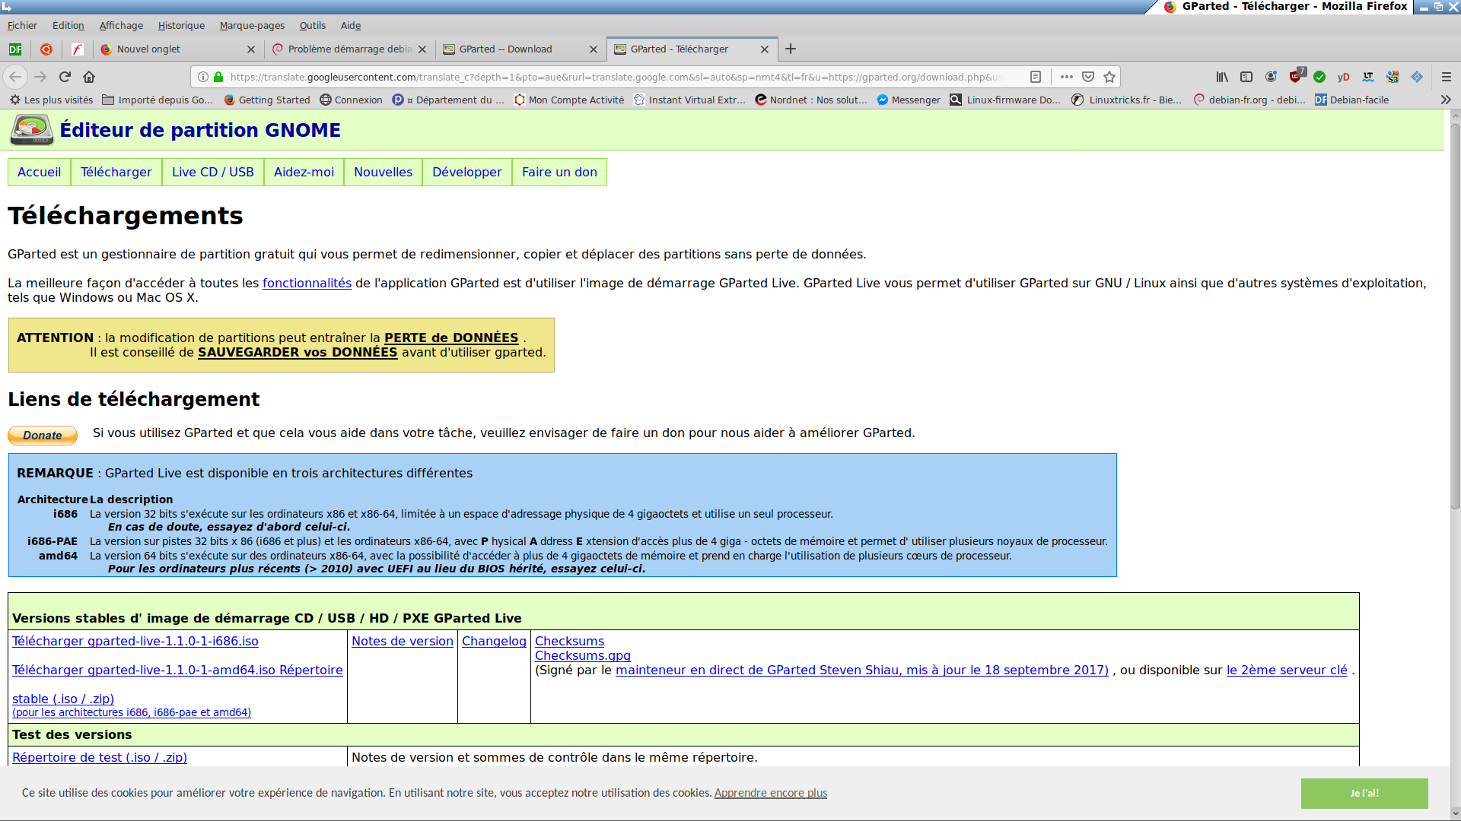
Task: Click the GParted disk logo
Action: tap(31, 130)
